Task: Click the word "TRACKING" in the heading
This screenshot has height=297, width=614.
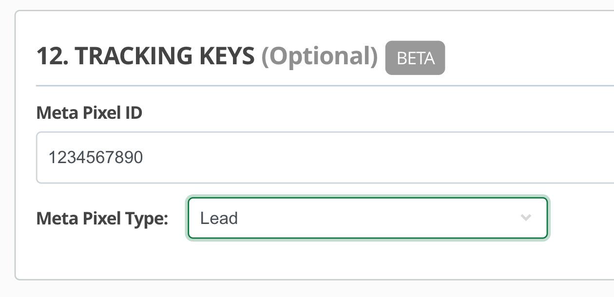Action: (x=134, y=56)
